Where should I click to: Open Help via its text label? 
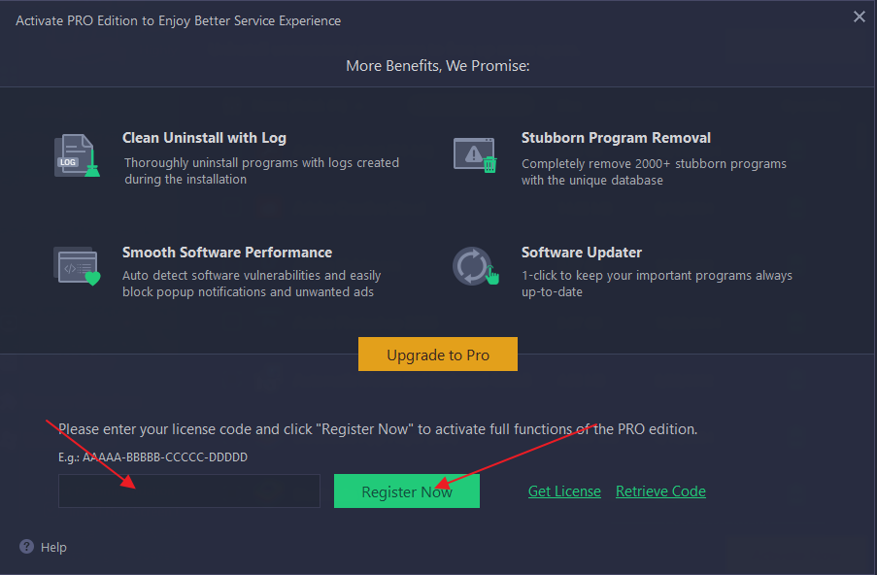tap(53, 548)
